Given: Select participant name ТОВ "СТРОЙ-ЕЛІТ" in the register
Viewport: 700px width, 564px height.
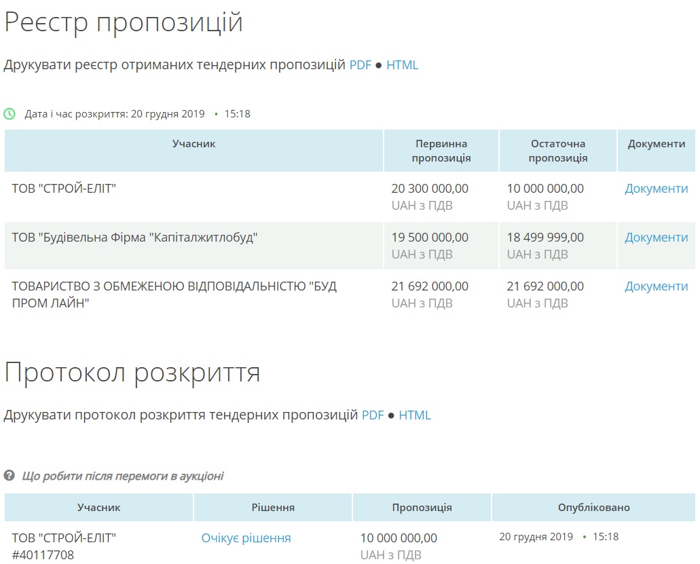Looking at the screenshot, I should (x=64, y=189).
